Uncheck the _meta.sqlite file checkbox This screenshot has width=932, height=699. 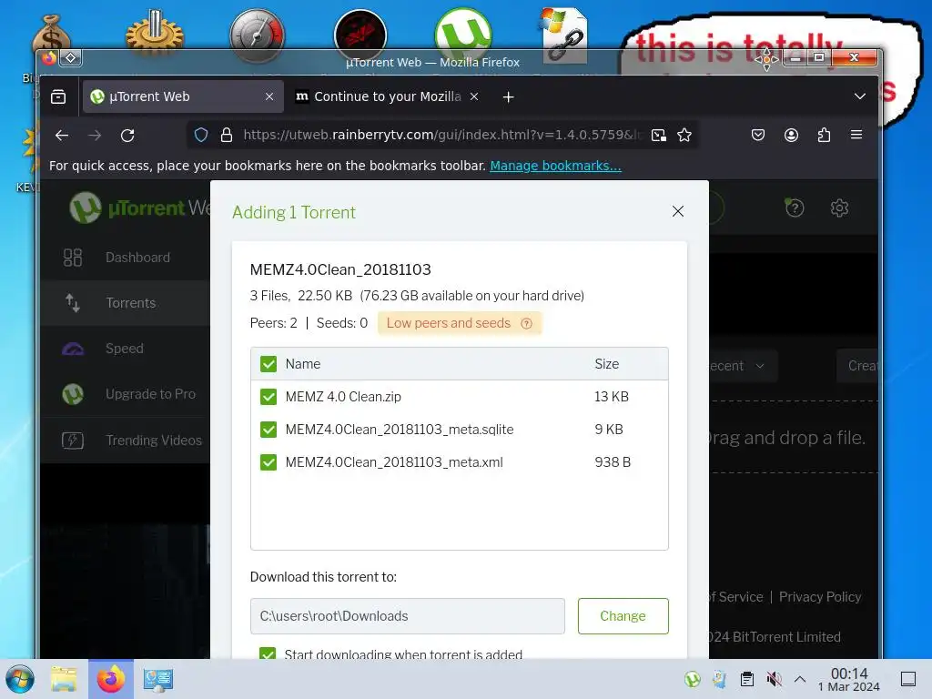[268, 430]
